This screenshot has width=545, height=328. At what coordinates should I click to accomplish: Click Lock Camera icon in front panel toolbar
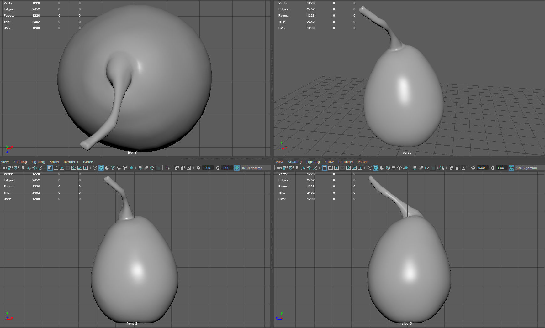point(11,168)
